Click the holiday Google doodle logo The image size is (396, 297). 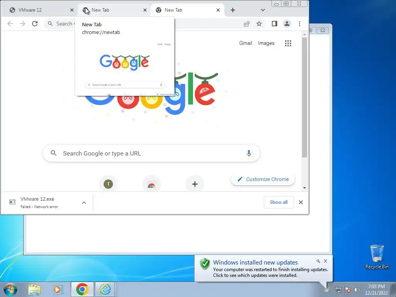[152, 94]
